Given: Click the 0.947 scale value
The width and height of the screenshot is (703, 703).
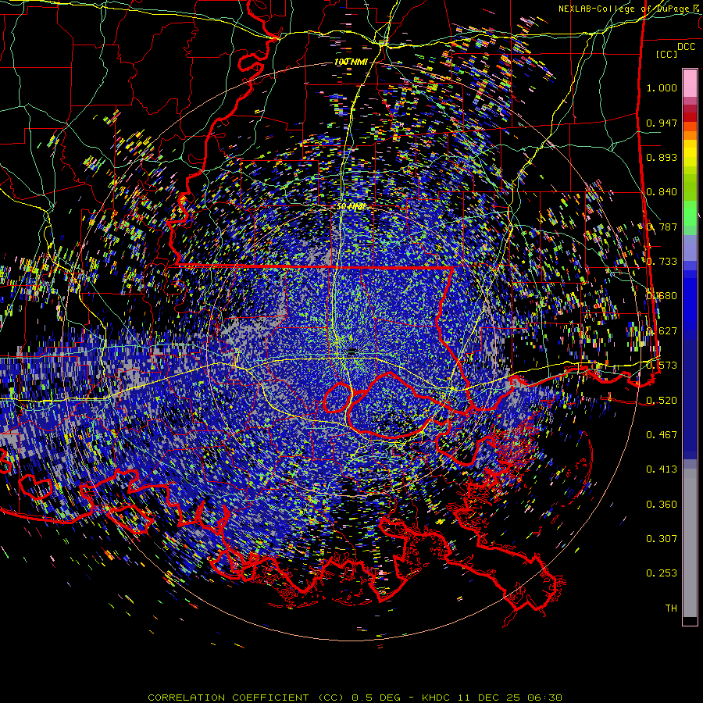Looking at the screenshot, I should pos(662,123).
